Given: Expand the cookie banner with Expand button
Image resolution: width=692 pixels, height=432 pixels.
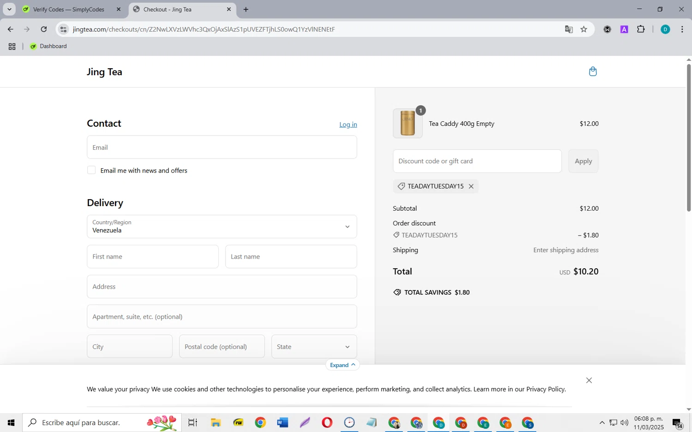Looking at the screenshot, I should pos(342,365).
